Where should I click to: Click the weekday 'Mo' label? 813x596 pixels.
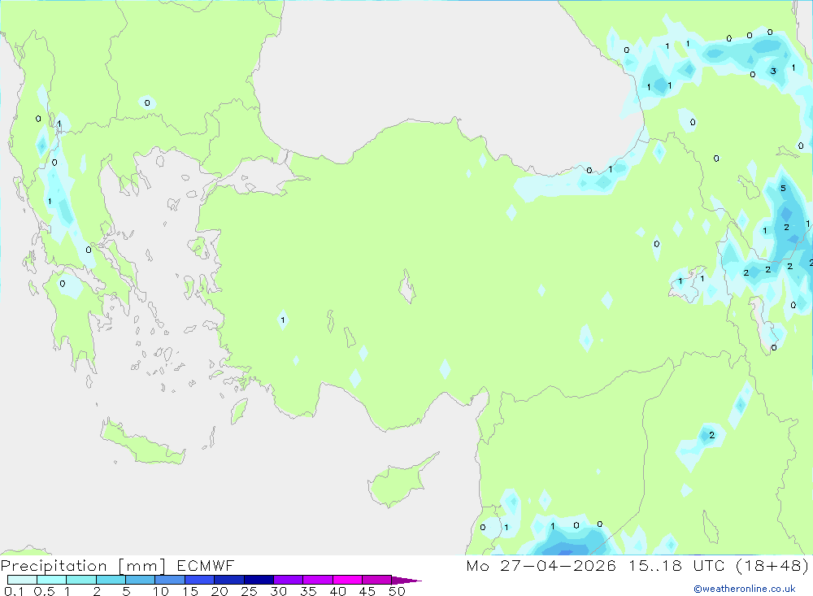tap(477, 565)
